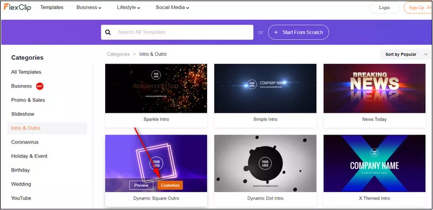The height and width of the screenshot is (210, 433).
Task: Open the Dynamic Dot Intro thumbnail
Action: [x=265, y=164]
